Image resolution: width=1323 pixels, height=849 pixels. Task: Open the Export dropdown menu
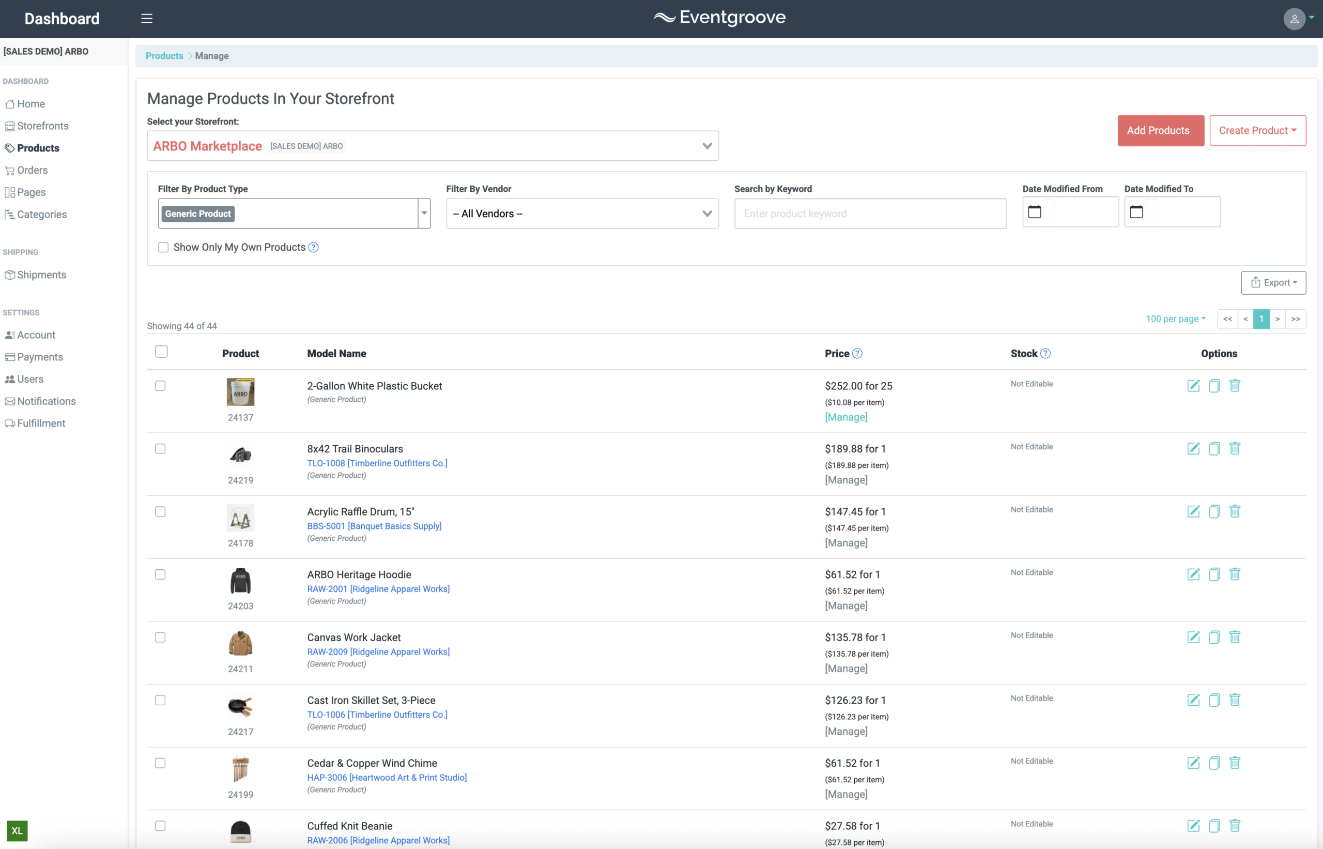[x=1273, y=283]
